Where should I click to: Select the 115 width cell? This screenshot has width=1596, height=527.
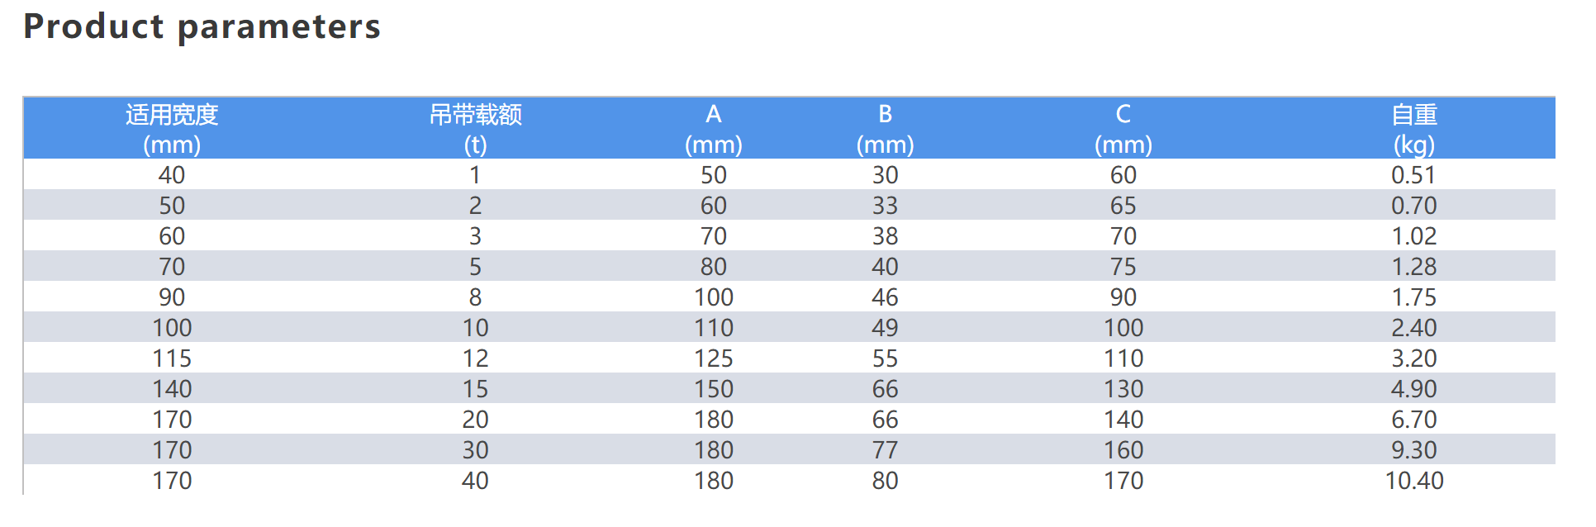(x=172, y=358)
